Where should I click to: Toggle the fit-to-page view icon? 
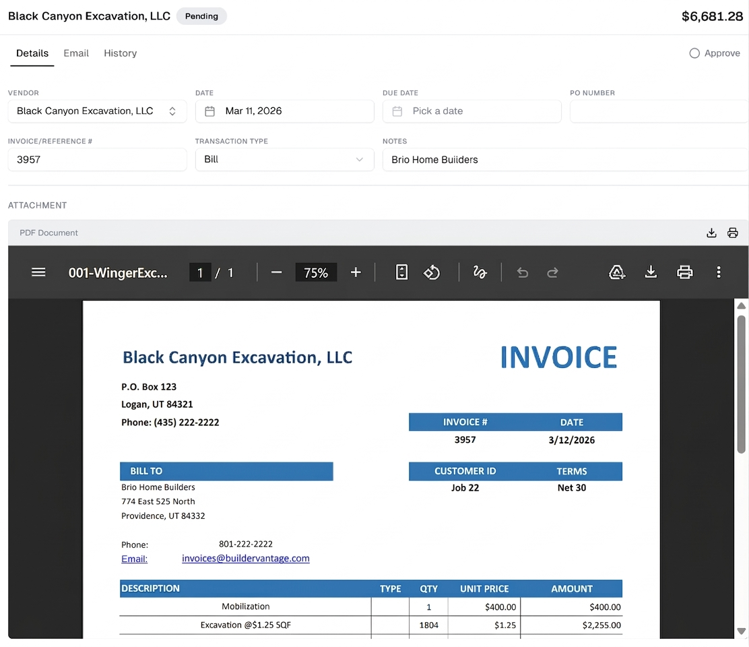tap(401, 272)
